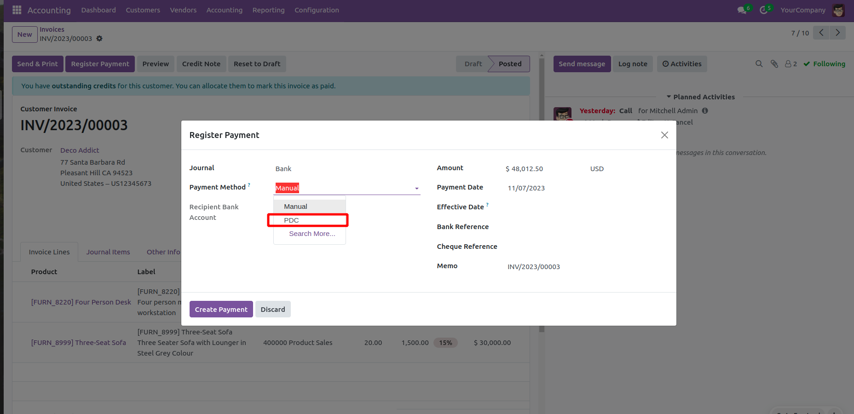The width and height of the screenshot is (854, 414).
Task: Choose Manual payment method option
Action: [295, 207]
